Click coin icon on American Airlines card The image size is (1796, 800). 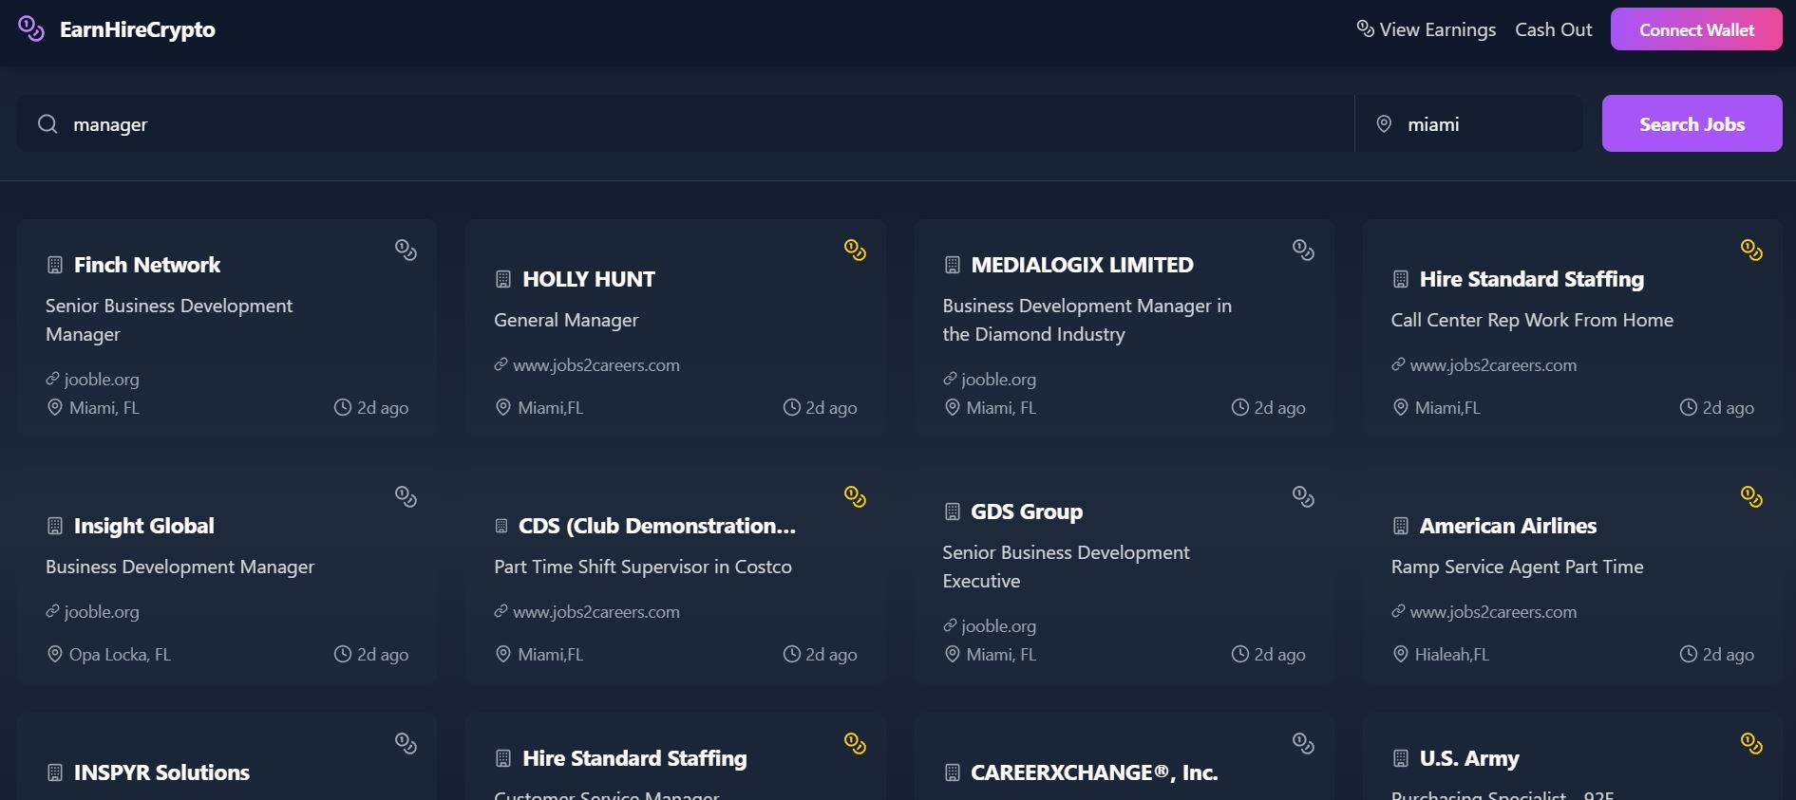pyautogui.click(x=1751, y=496)
